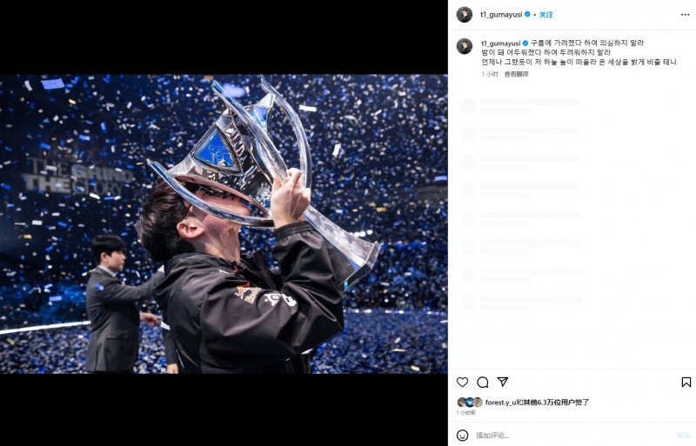Follow t1_gumayusi using the 关注 button
The width and height of the screenshot is (696, 446).
[545, 15]
